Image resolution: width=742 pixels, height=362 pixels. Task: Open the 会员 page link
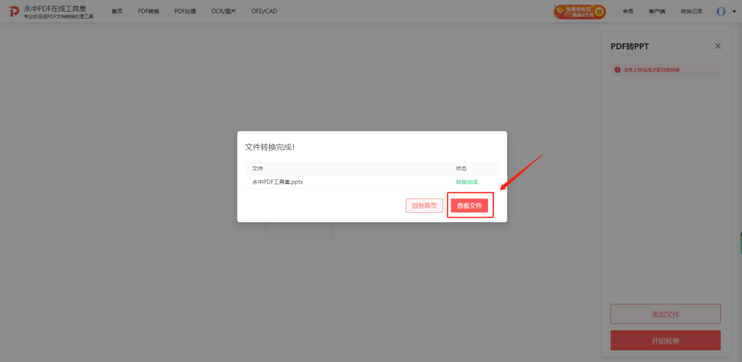pyautogui.click(x=628, y=11)
